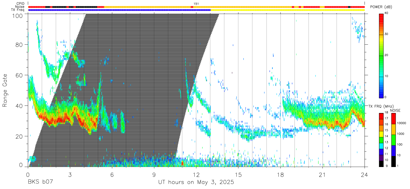The width and height of the screenshot is (410, 189).
Task: Click the '20' tick on Range Gate axis
Action: pos(20,136)
